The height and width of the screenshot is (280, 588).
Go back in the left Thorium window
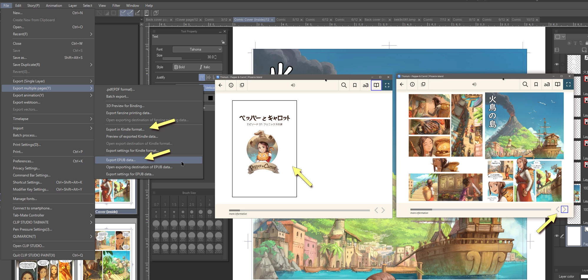220,85
